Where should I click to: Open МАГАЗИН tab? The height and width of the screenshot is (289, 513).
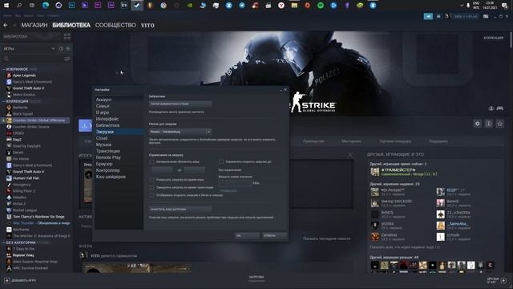tap(34, 25)
